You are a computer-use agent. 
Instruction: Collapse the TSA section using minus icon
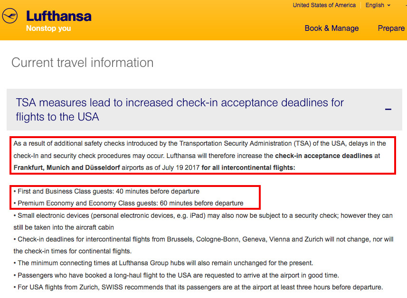tap(388, 110)
